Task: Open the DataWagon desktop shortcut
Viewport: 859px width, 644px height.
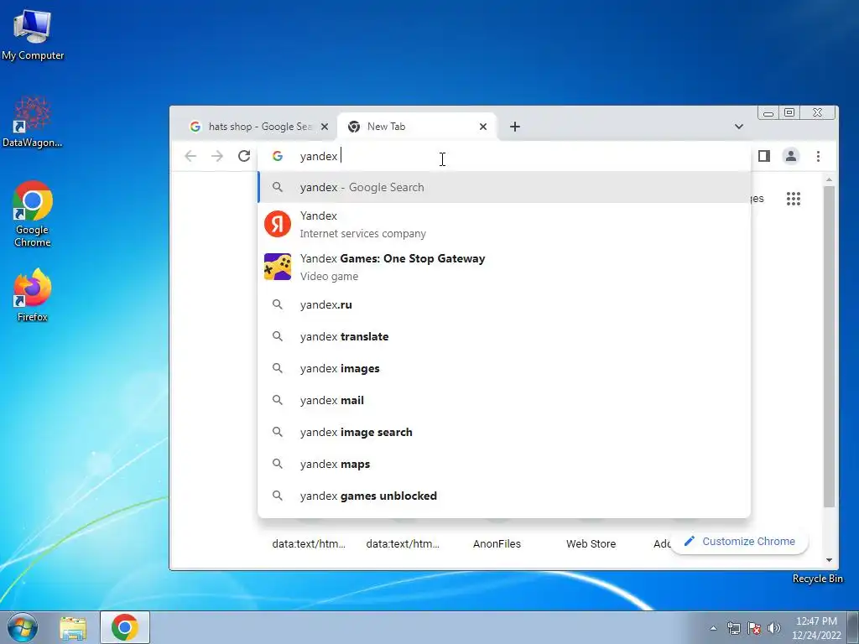Action: click(33, 122)
